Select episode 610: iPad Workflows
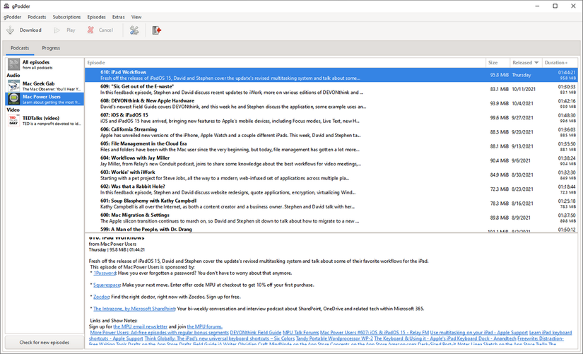Viewport: 583px width, 354px height. (331, 75)
